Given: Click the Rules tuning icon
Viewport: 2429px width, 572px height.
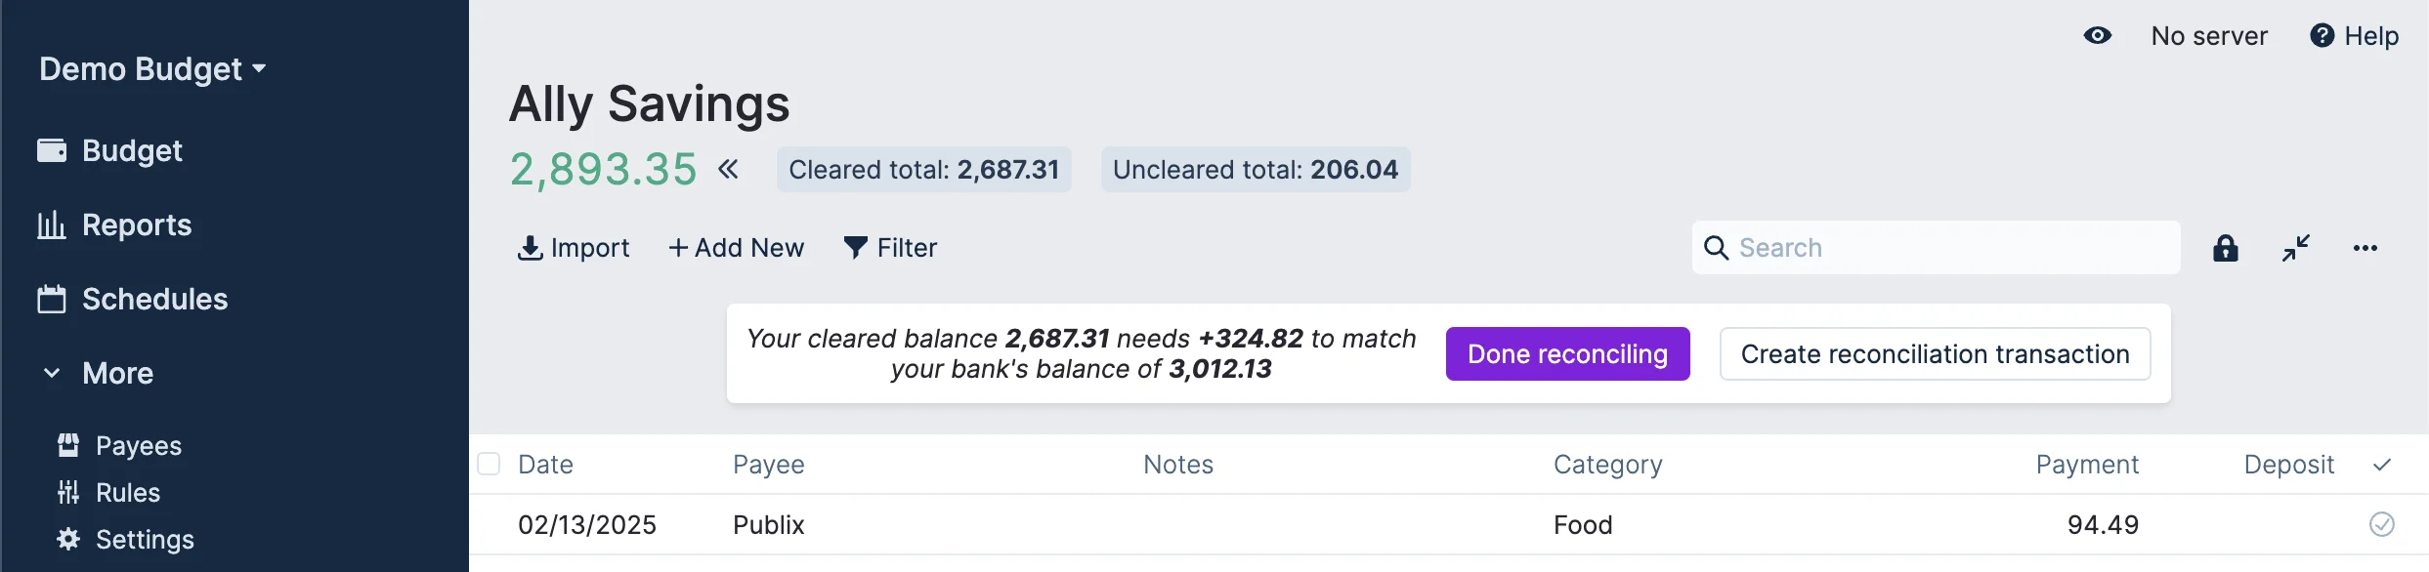Looking at the screenshot, I should tap(68, 492).
